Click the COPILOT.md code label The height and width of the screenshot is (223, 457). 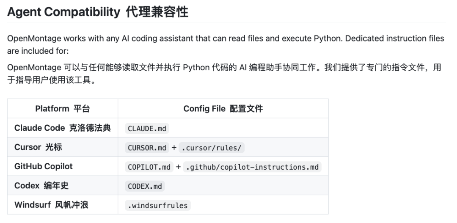pyautogui.click(x=149, y=167)
